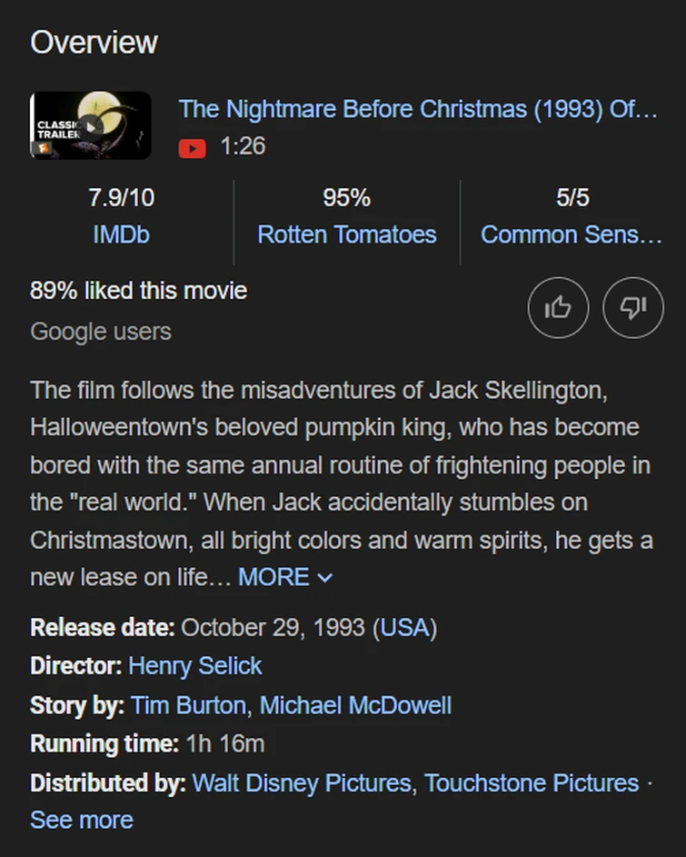The image size is (686, 857).
Task: Click the 7.9/10 IMDb score
Action: tap(121, 197)
